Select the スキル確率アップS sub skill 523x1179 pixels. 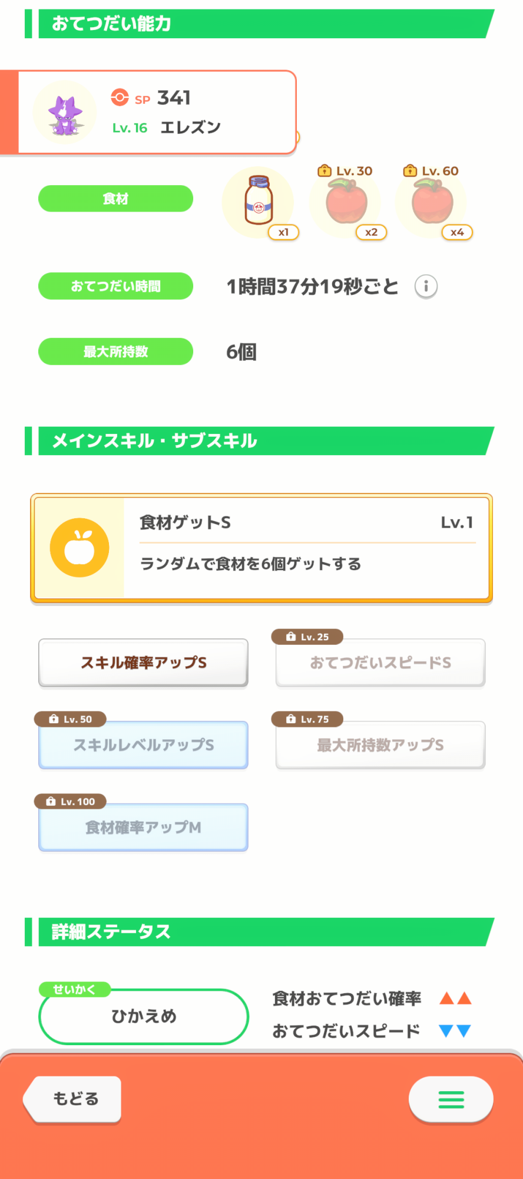tap(143, 663)
